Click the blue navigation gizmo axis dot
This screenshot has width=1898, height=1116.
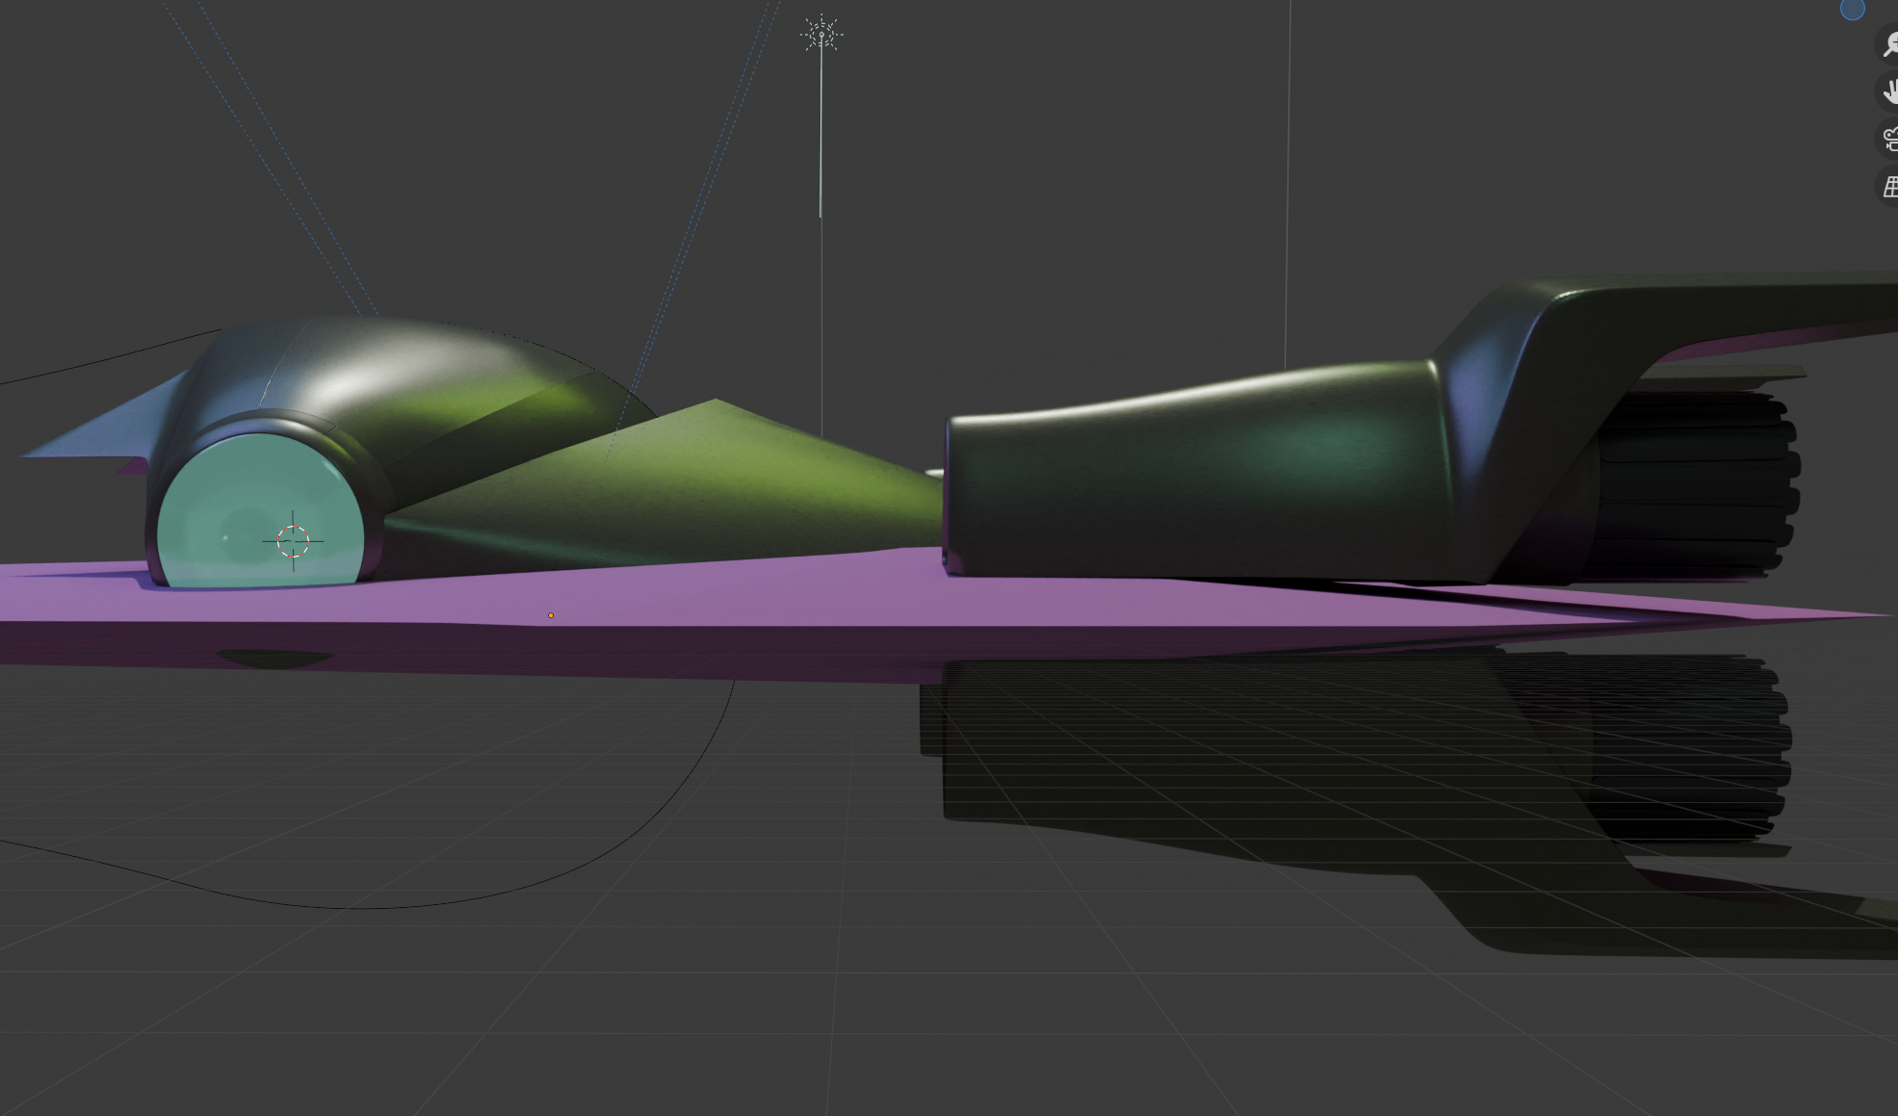(x=1852, y=10)
